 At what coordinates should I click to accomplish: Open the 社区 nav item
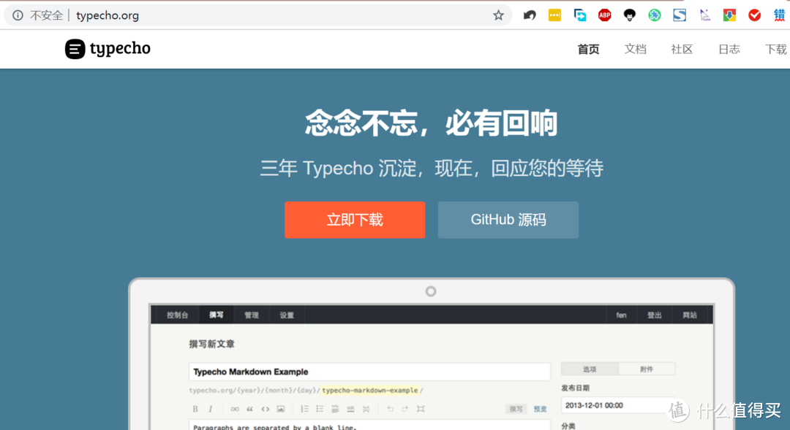pyautogui.click(x=682, y=50)
